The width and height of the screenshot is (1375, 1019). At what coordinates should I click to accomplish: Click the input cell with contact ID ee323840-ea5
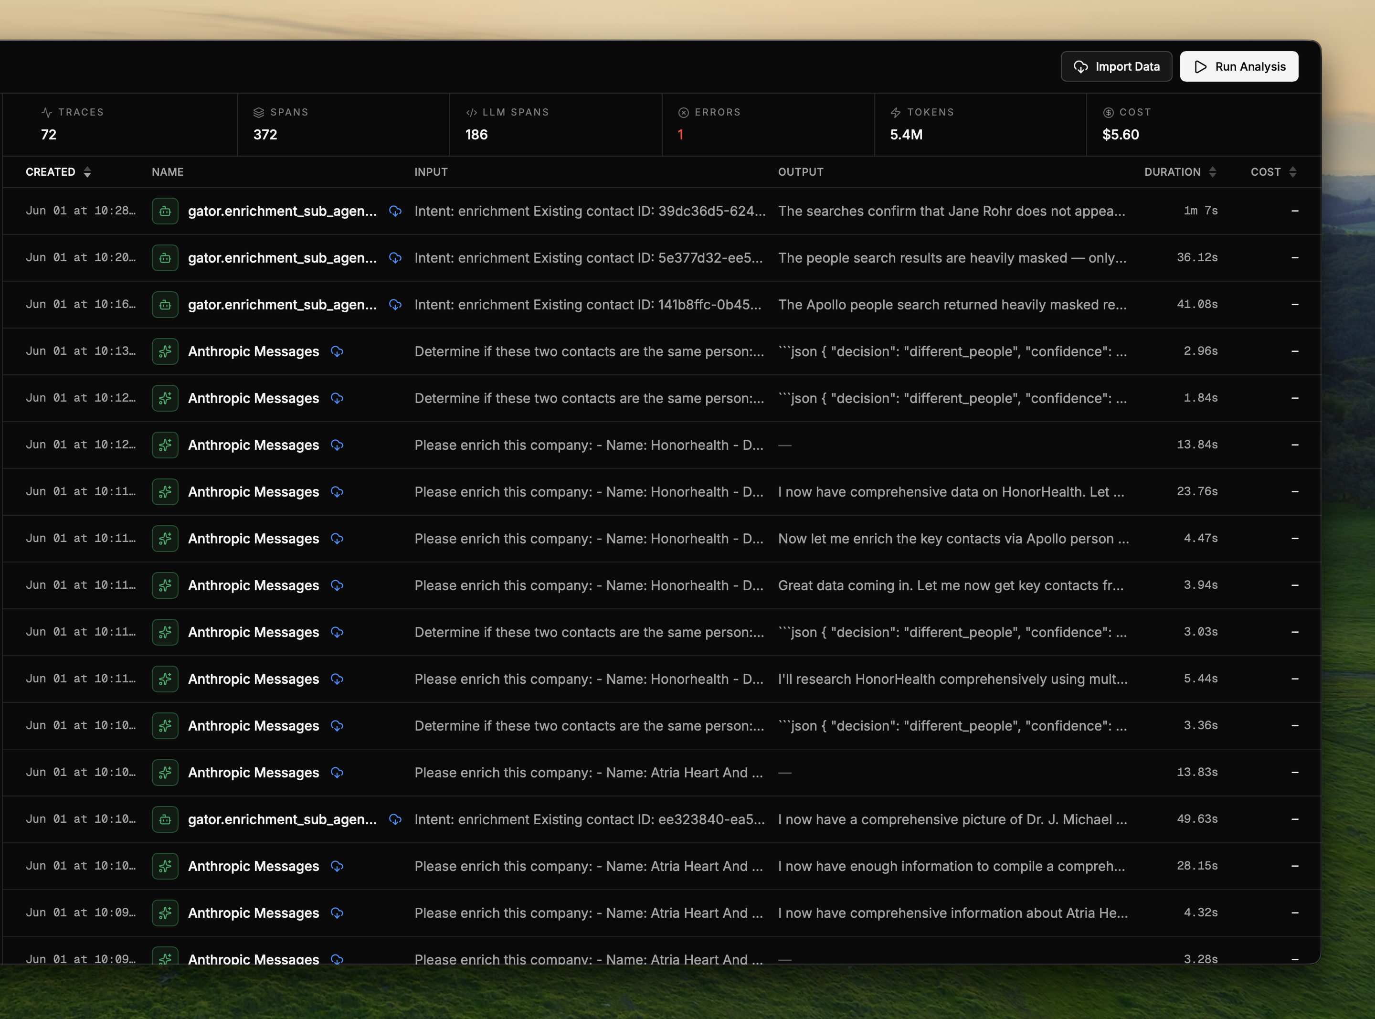pos(590,819)
